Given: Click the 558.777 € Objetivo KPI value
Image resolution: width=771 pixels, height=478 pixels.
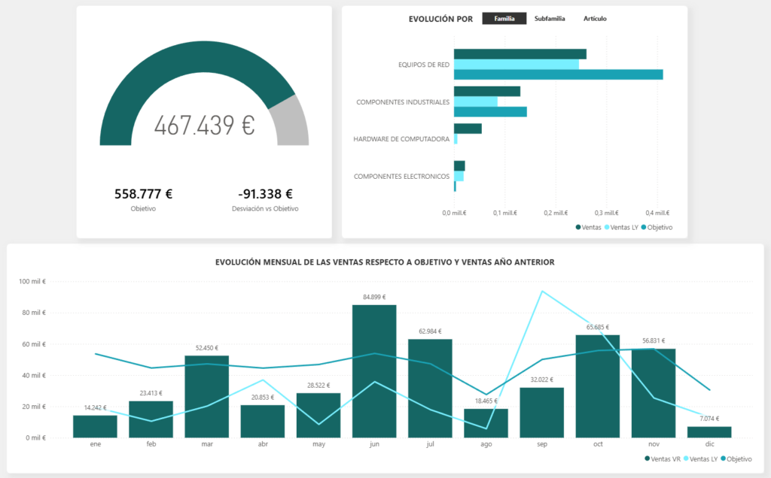Looking at the screenshot, I should [143, 193].
